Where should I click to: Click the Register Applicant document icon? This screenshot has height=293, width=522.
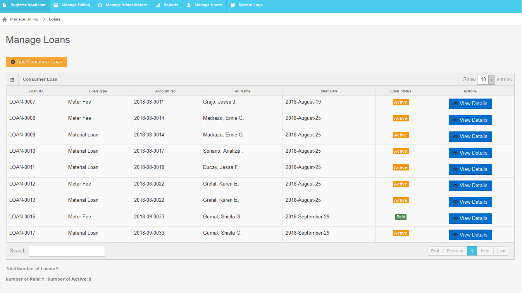pos(5,5)
